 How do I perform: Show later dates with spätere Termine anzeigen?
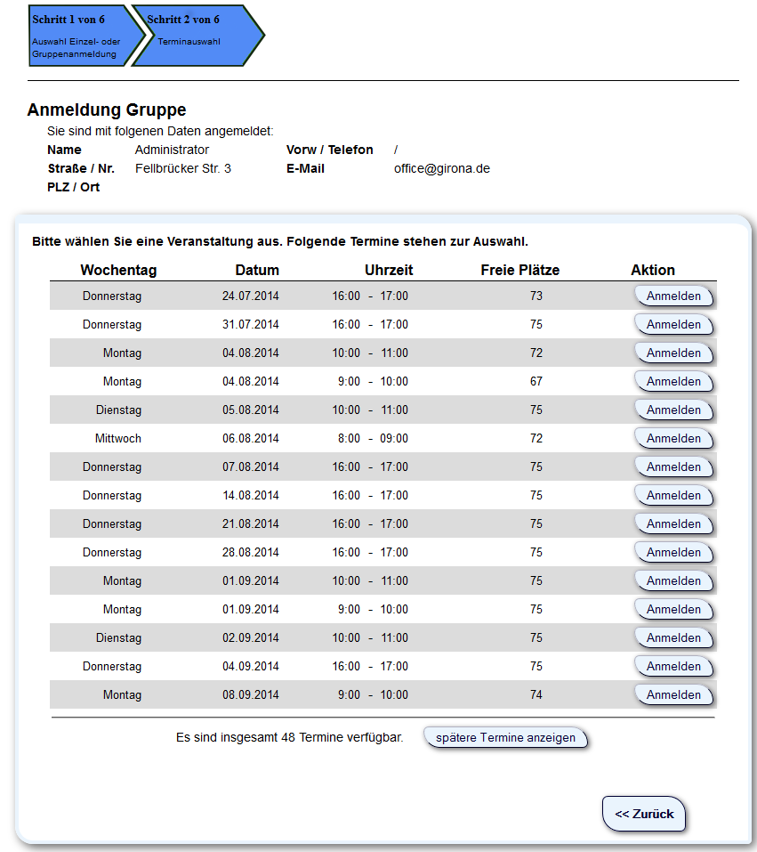pos(505,738)
